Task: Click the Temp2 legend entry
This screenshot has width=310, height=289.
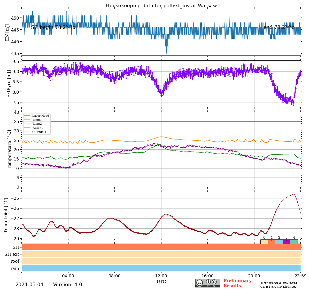Action: (33, 124)
